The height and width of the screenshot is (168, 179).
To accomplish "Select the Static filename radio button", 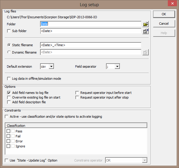I will click(x=9, y=45).
